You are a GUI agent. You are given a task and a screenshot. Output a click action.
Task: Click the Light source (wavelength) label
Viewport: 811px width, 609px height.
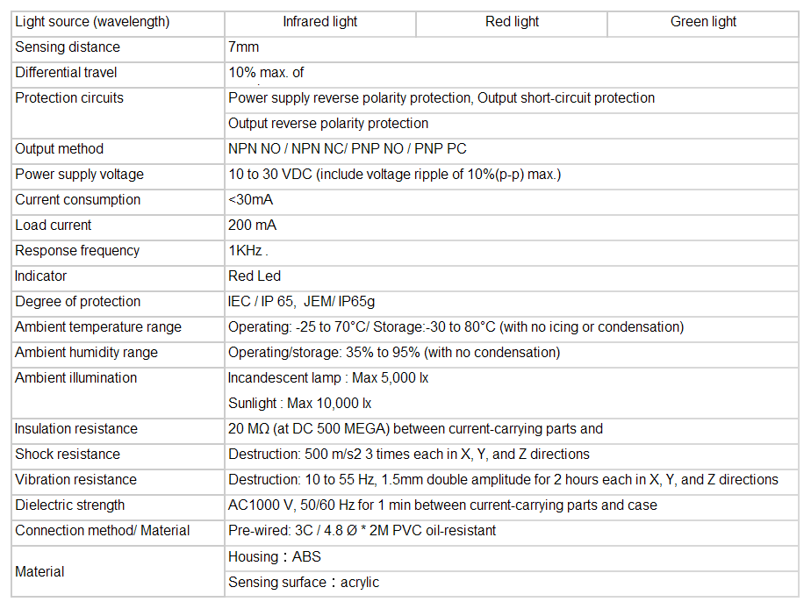click(92, 22)
